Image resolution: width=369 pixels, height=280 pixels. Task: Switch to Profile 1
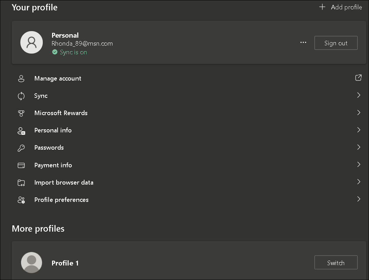[x=336, y=262]
